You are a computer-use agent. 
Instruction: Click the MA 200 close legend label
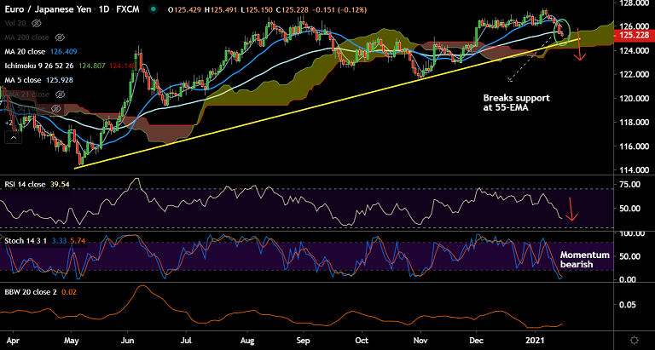pos(27,37)
